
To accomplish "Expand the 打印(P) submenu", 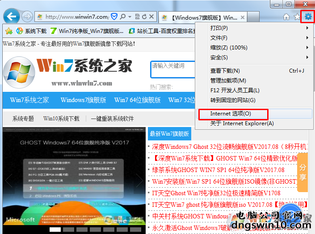I will pyautogui.click(x=254, y=28).
